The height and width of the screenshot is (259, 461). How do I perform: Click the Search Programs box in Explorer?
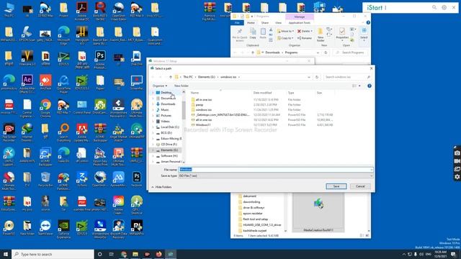[351, 53]
